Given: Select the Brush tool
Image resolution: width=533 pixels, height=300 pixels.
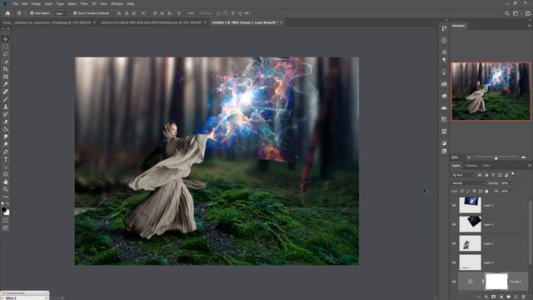Looking at the screenshot, I should 6,99.
